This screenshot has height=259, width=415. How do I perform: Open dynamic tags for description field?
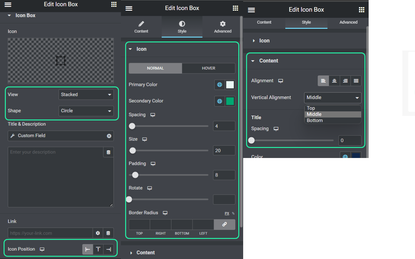click(x=108, y=152)
